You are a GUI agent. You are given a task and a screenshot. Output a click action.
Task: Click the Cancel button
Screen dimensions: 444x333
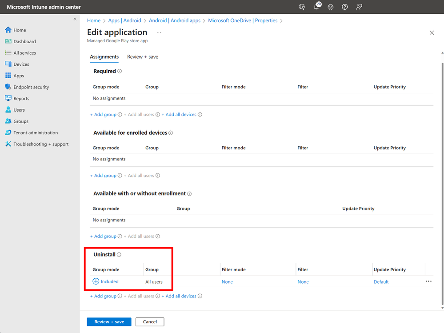150,322
